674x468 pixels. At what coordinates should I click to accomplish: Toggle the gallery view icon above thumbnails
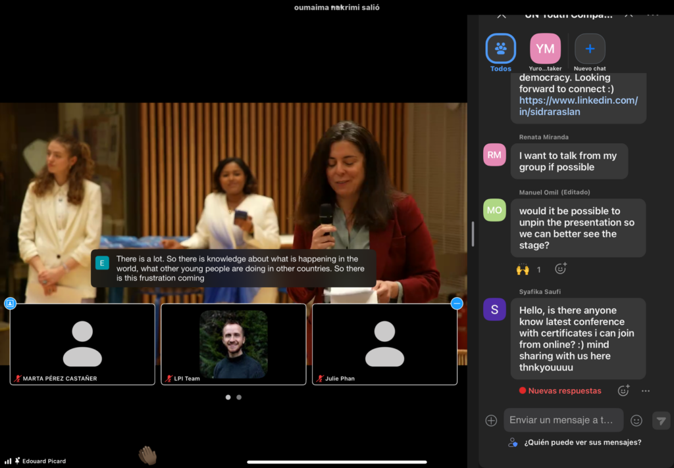10,303
